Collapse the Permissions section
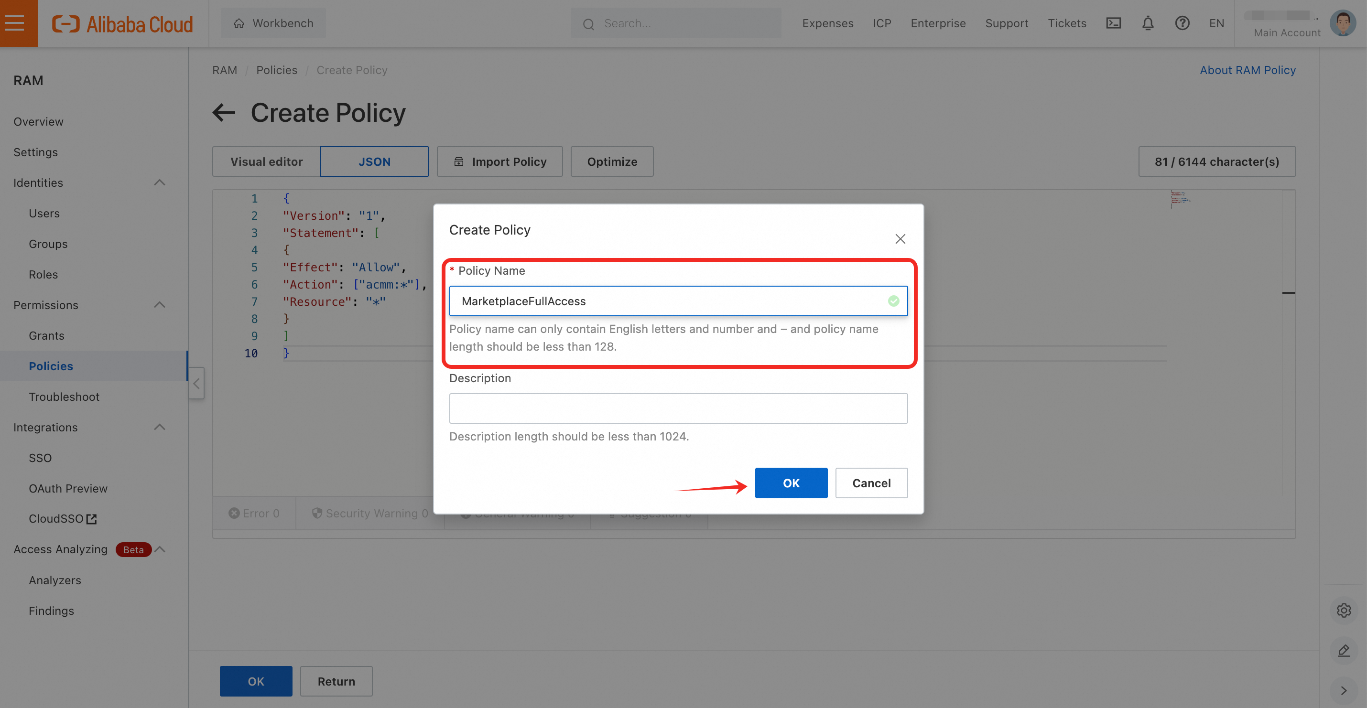 [159, 305]
